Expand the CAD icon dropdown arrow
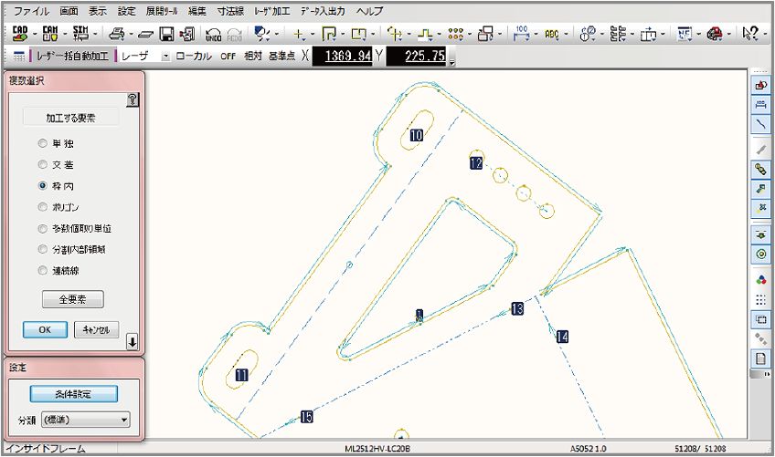 [35, 35]
